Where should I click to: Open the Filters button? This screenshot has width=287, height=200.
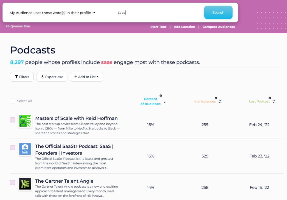pos(22,77)
